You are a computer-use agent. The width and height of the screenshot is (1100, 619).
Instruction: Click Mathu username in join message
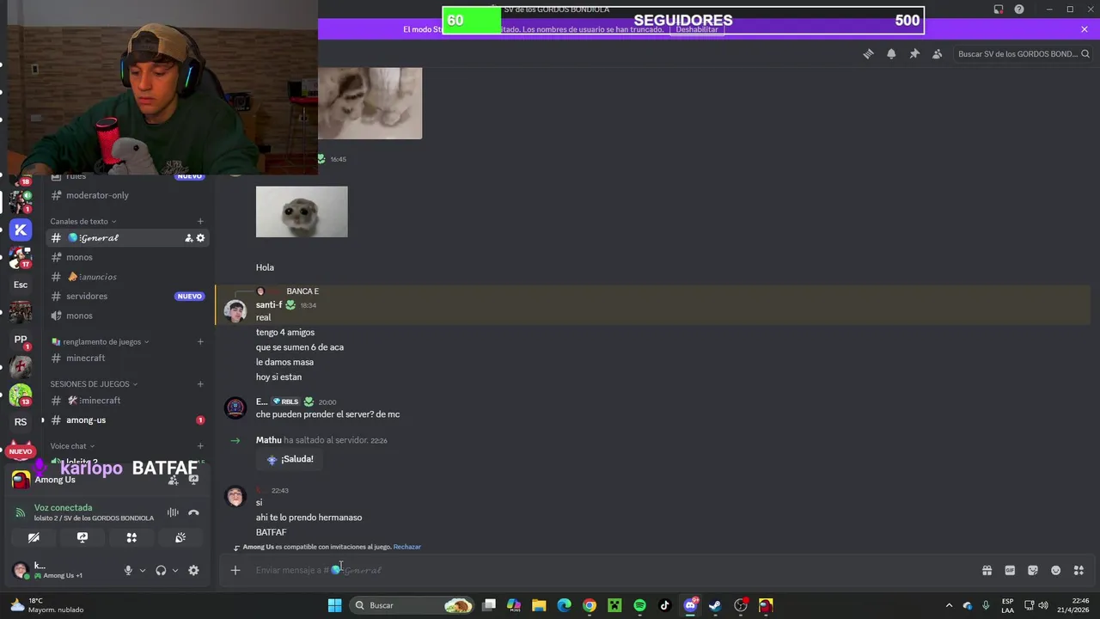pyautogui.click(x=268, y=440)
